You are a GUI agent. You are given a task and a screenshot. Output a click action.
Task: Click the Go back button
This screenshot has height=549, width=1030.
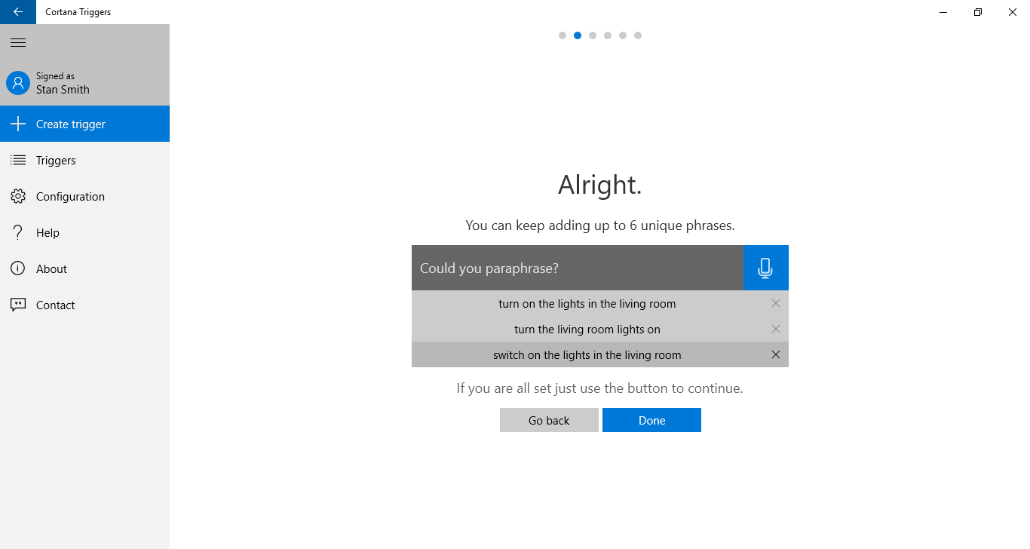[x=549, y=421]
